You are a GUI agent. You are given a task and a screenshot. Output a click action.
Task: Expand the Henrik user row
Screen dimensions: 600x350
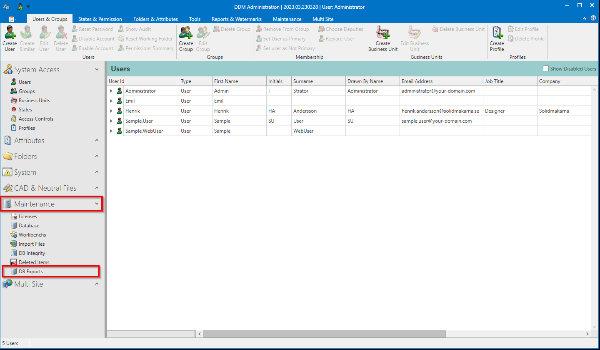[x=111, y=111]
